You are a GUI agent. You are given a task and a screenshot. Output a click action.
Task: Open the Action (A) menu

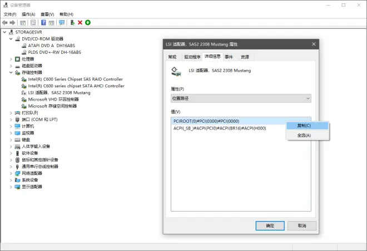[28, 14]
